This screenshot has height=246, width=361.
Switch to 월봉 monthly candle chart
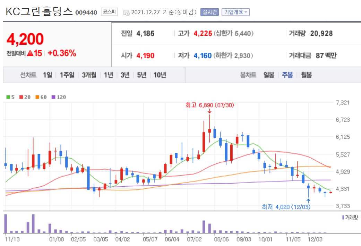pos(306,75)
